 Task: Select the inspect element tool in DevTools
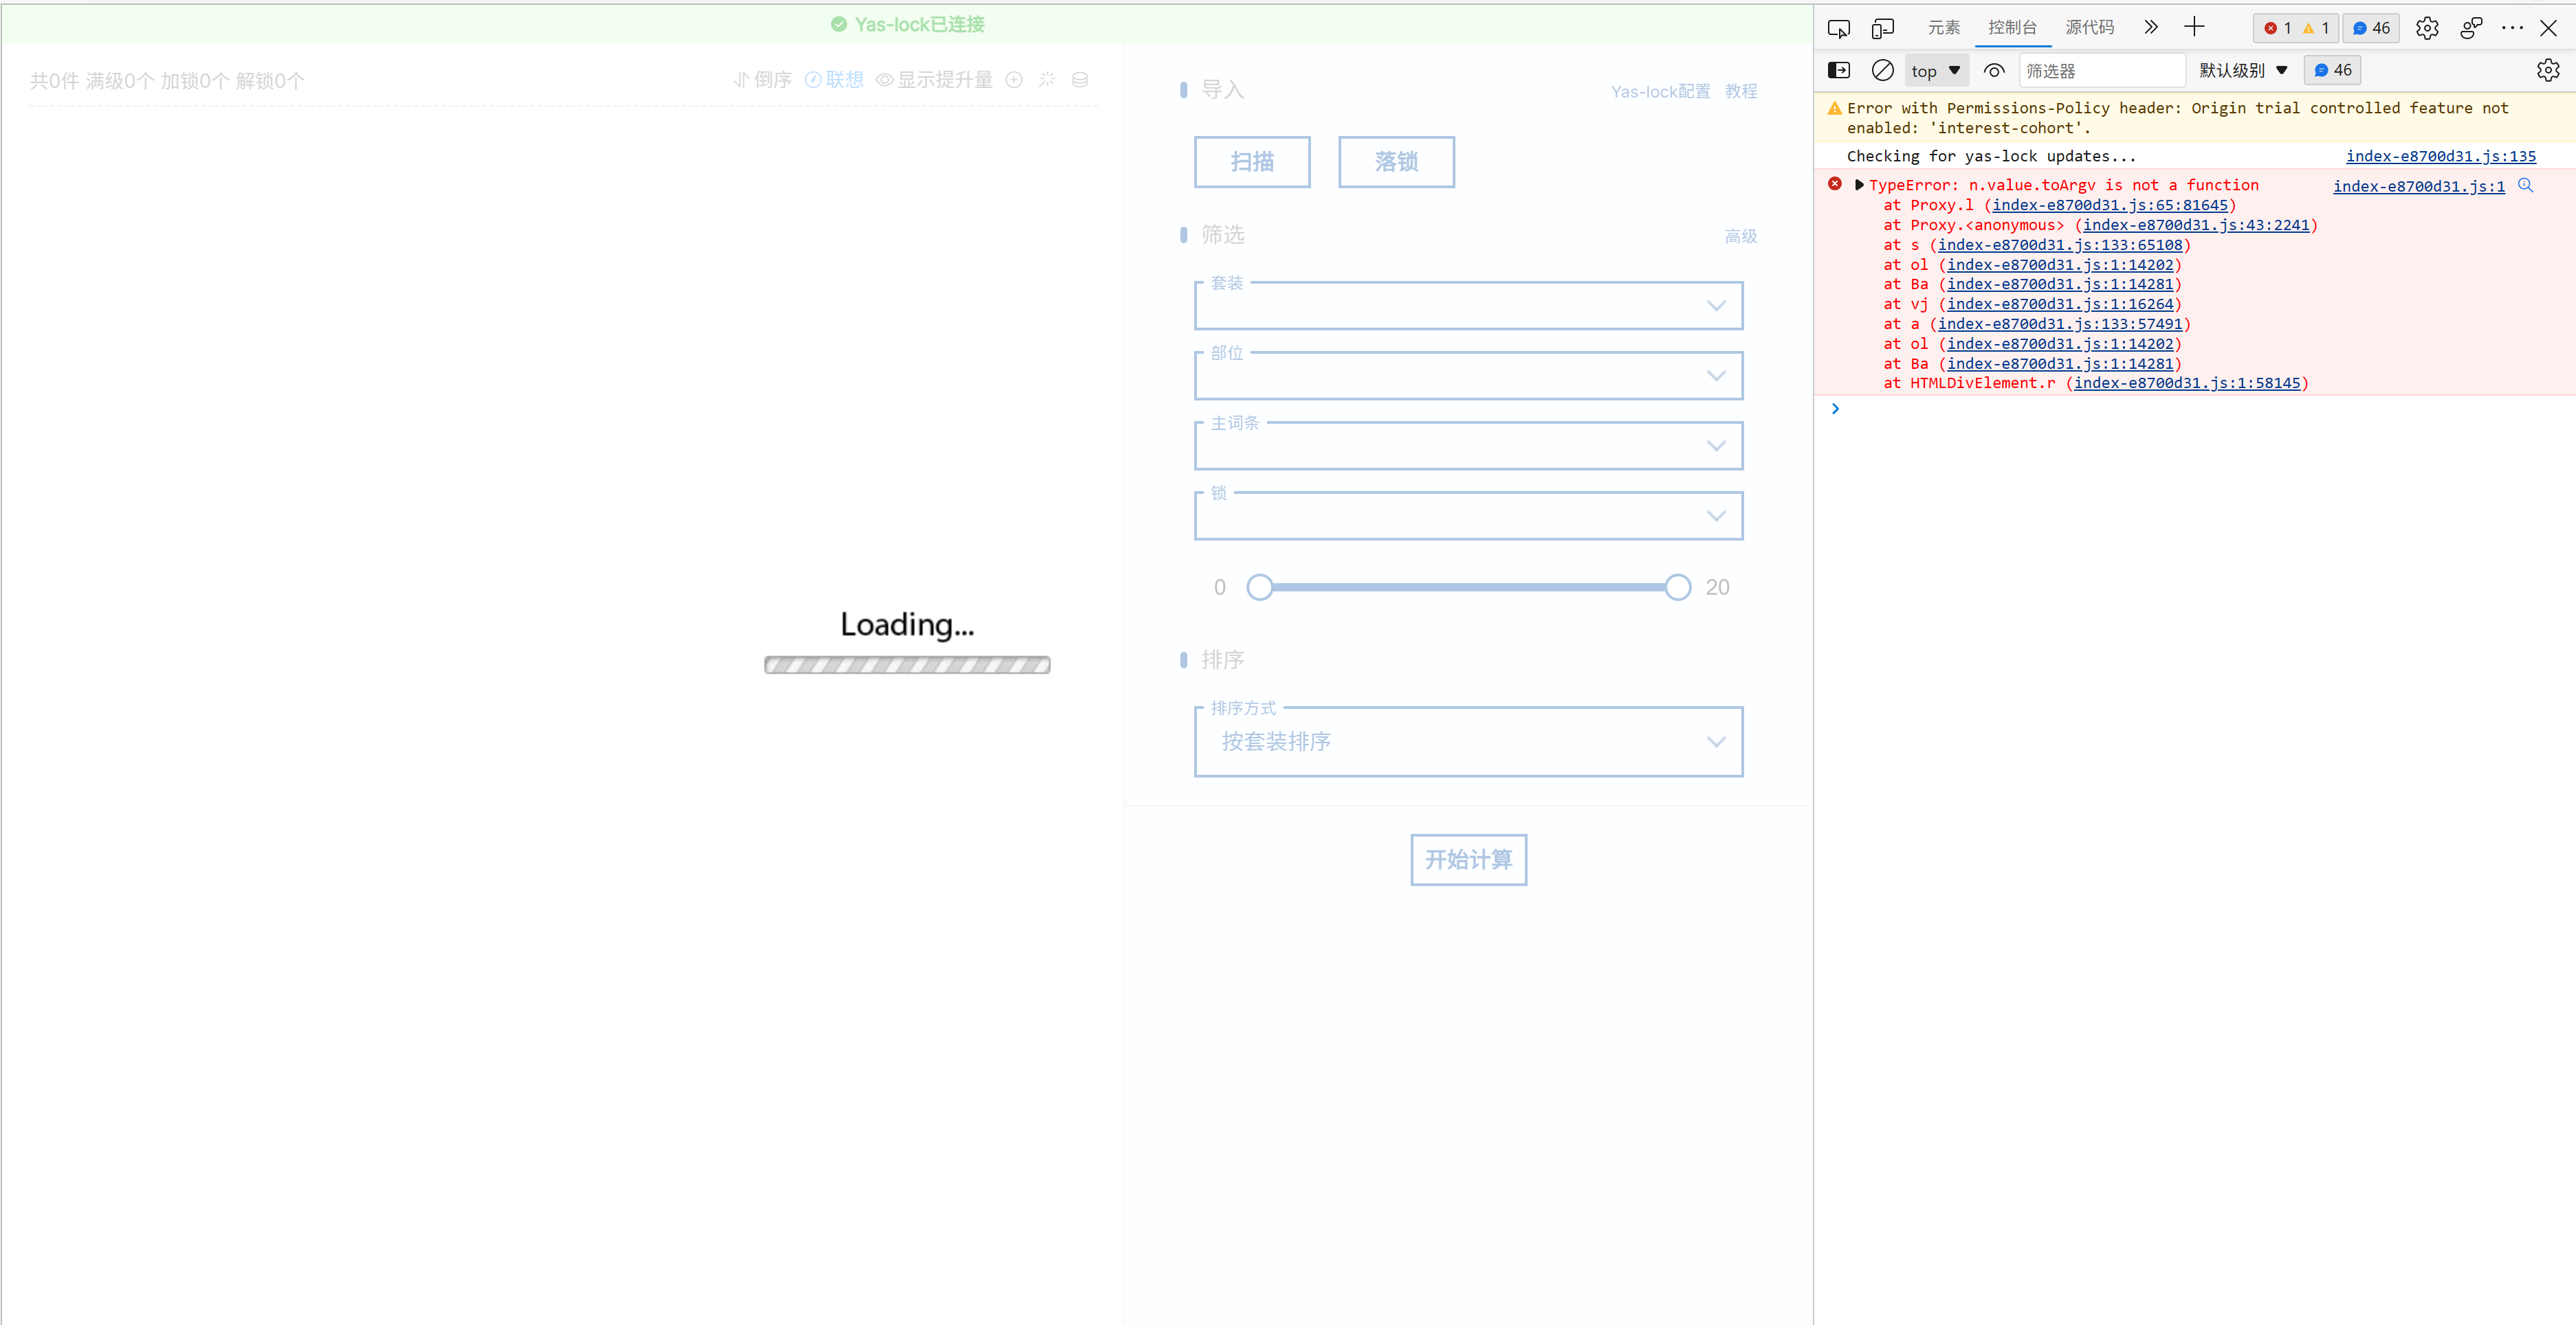tap(1840, 28)
